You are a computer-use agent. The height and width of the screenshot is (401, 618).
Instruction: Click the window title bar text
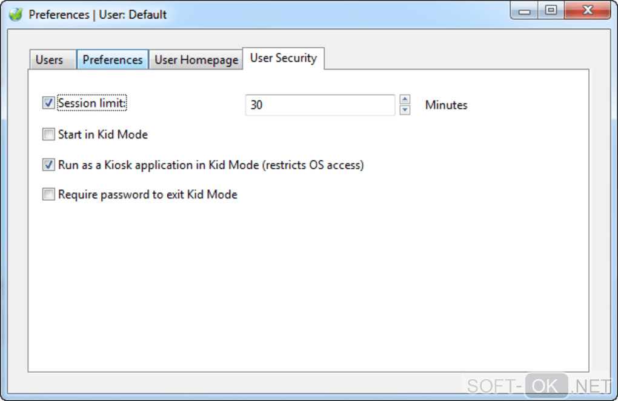pos(98,14)
